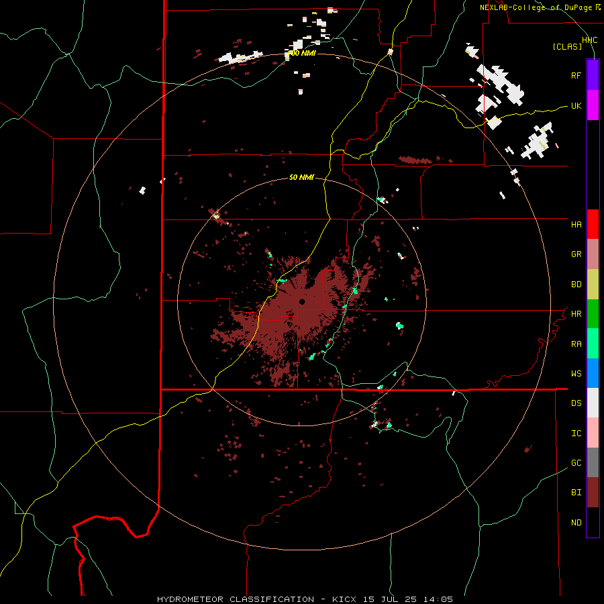Click the 100 NMI range ring label
Screen dimensions: 604x604
(x=303, y=53)
